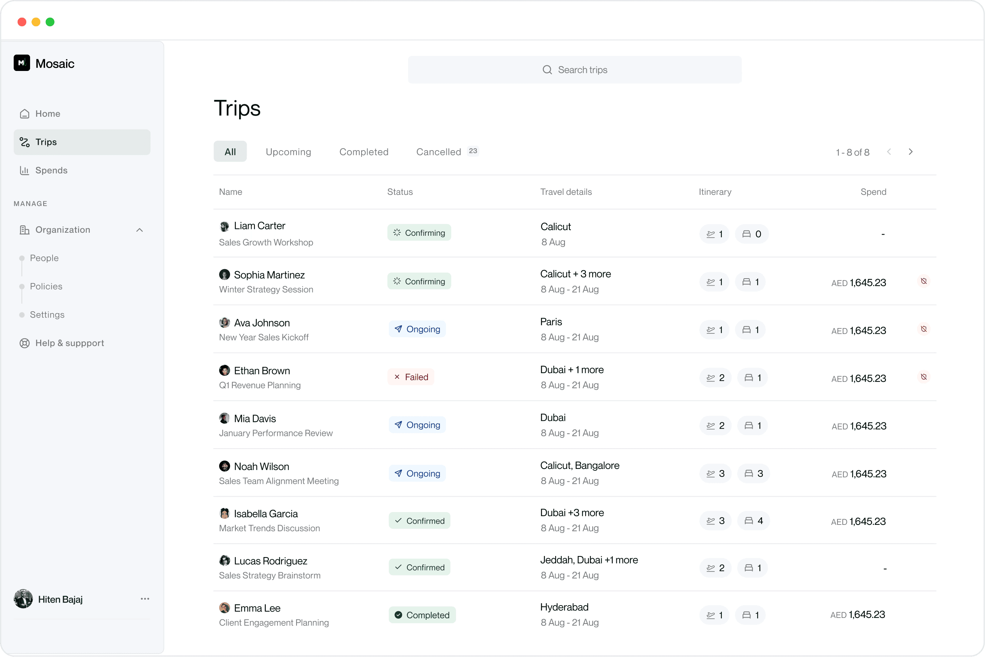Viewport: 985px width, 657px height.
Task: Switch to the Upcoming tab
Action: point(288,152)
